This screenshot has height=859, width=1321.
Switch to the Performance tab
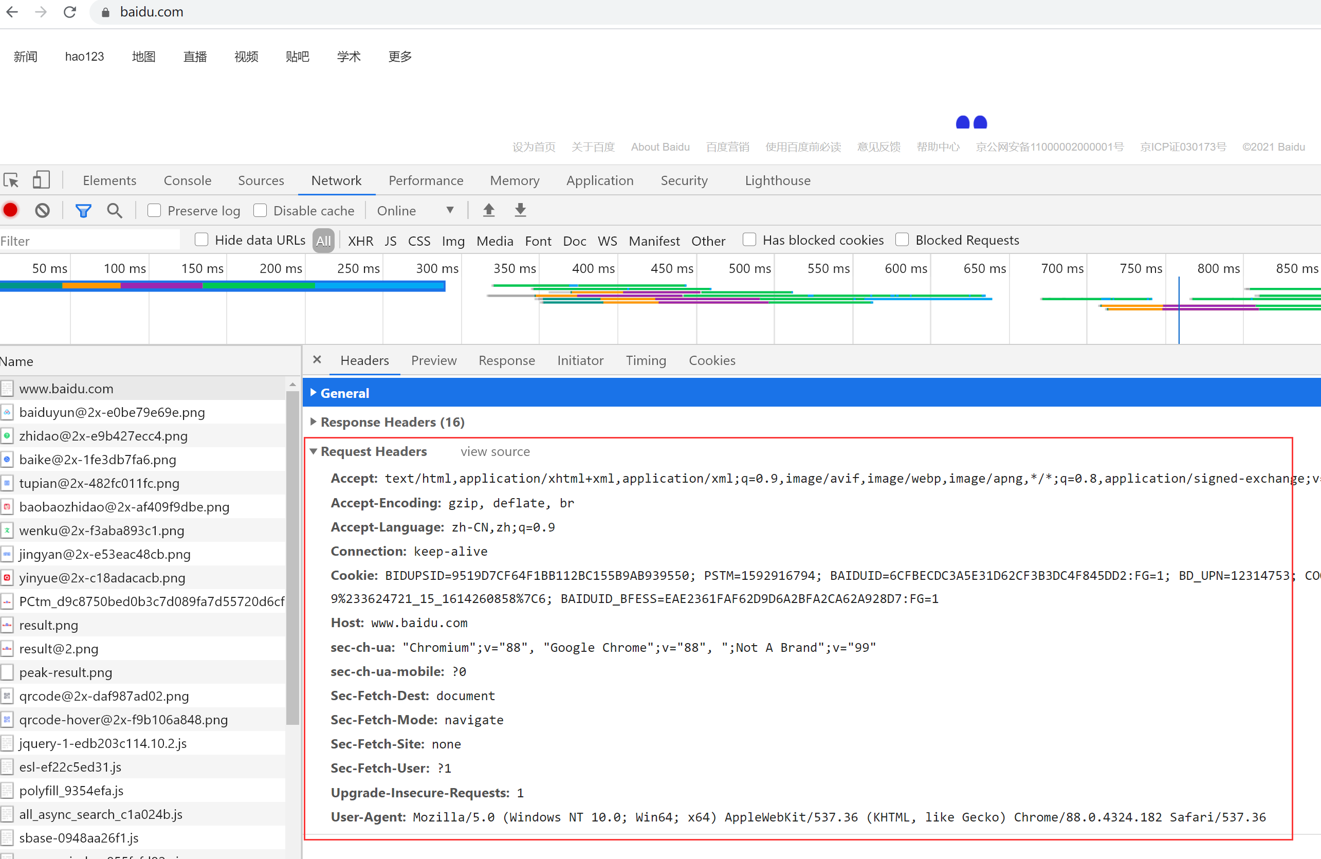tap(426, 180)
